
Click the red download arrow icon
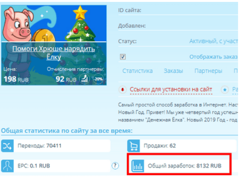coord(123,89)
